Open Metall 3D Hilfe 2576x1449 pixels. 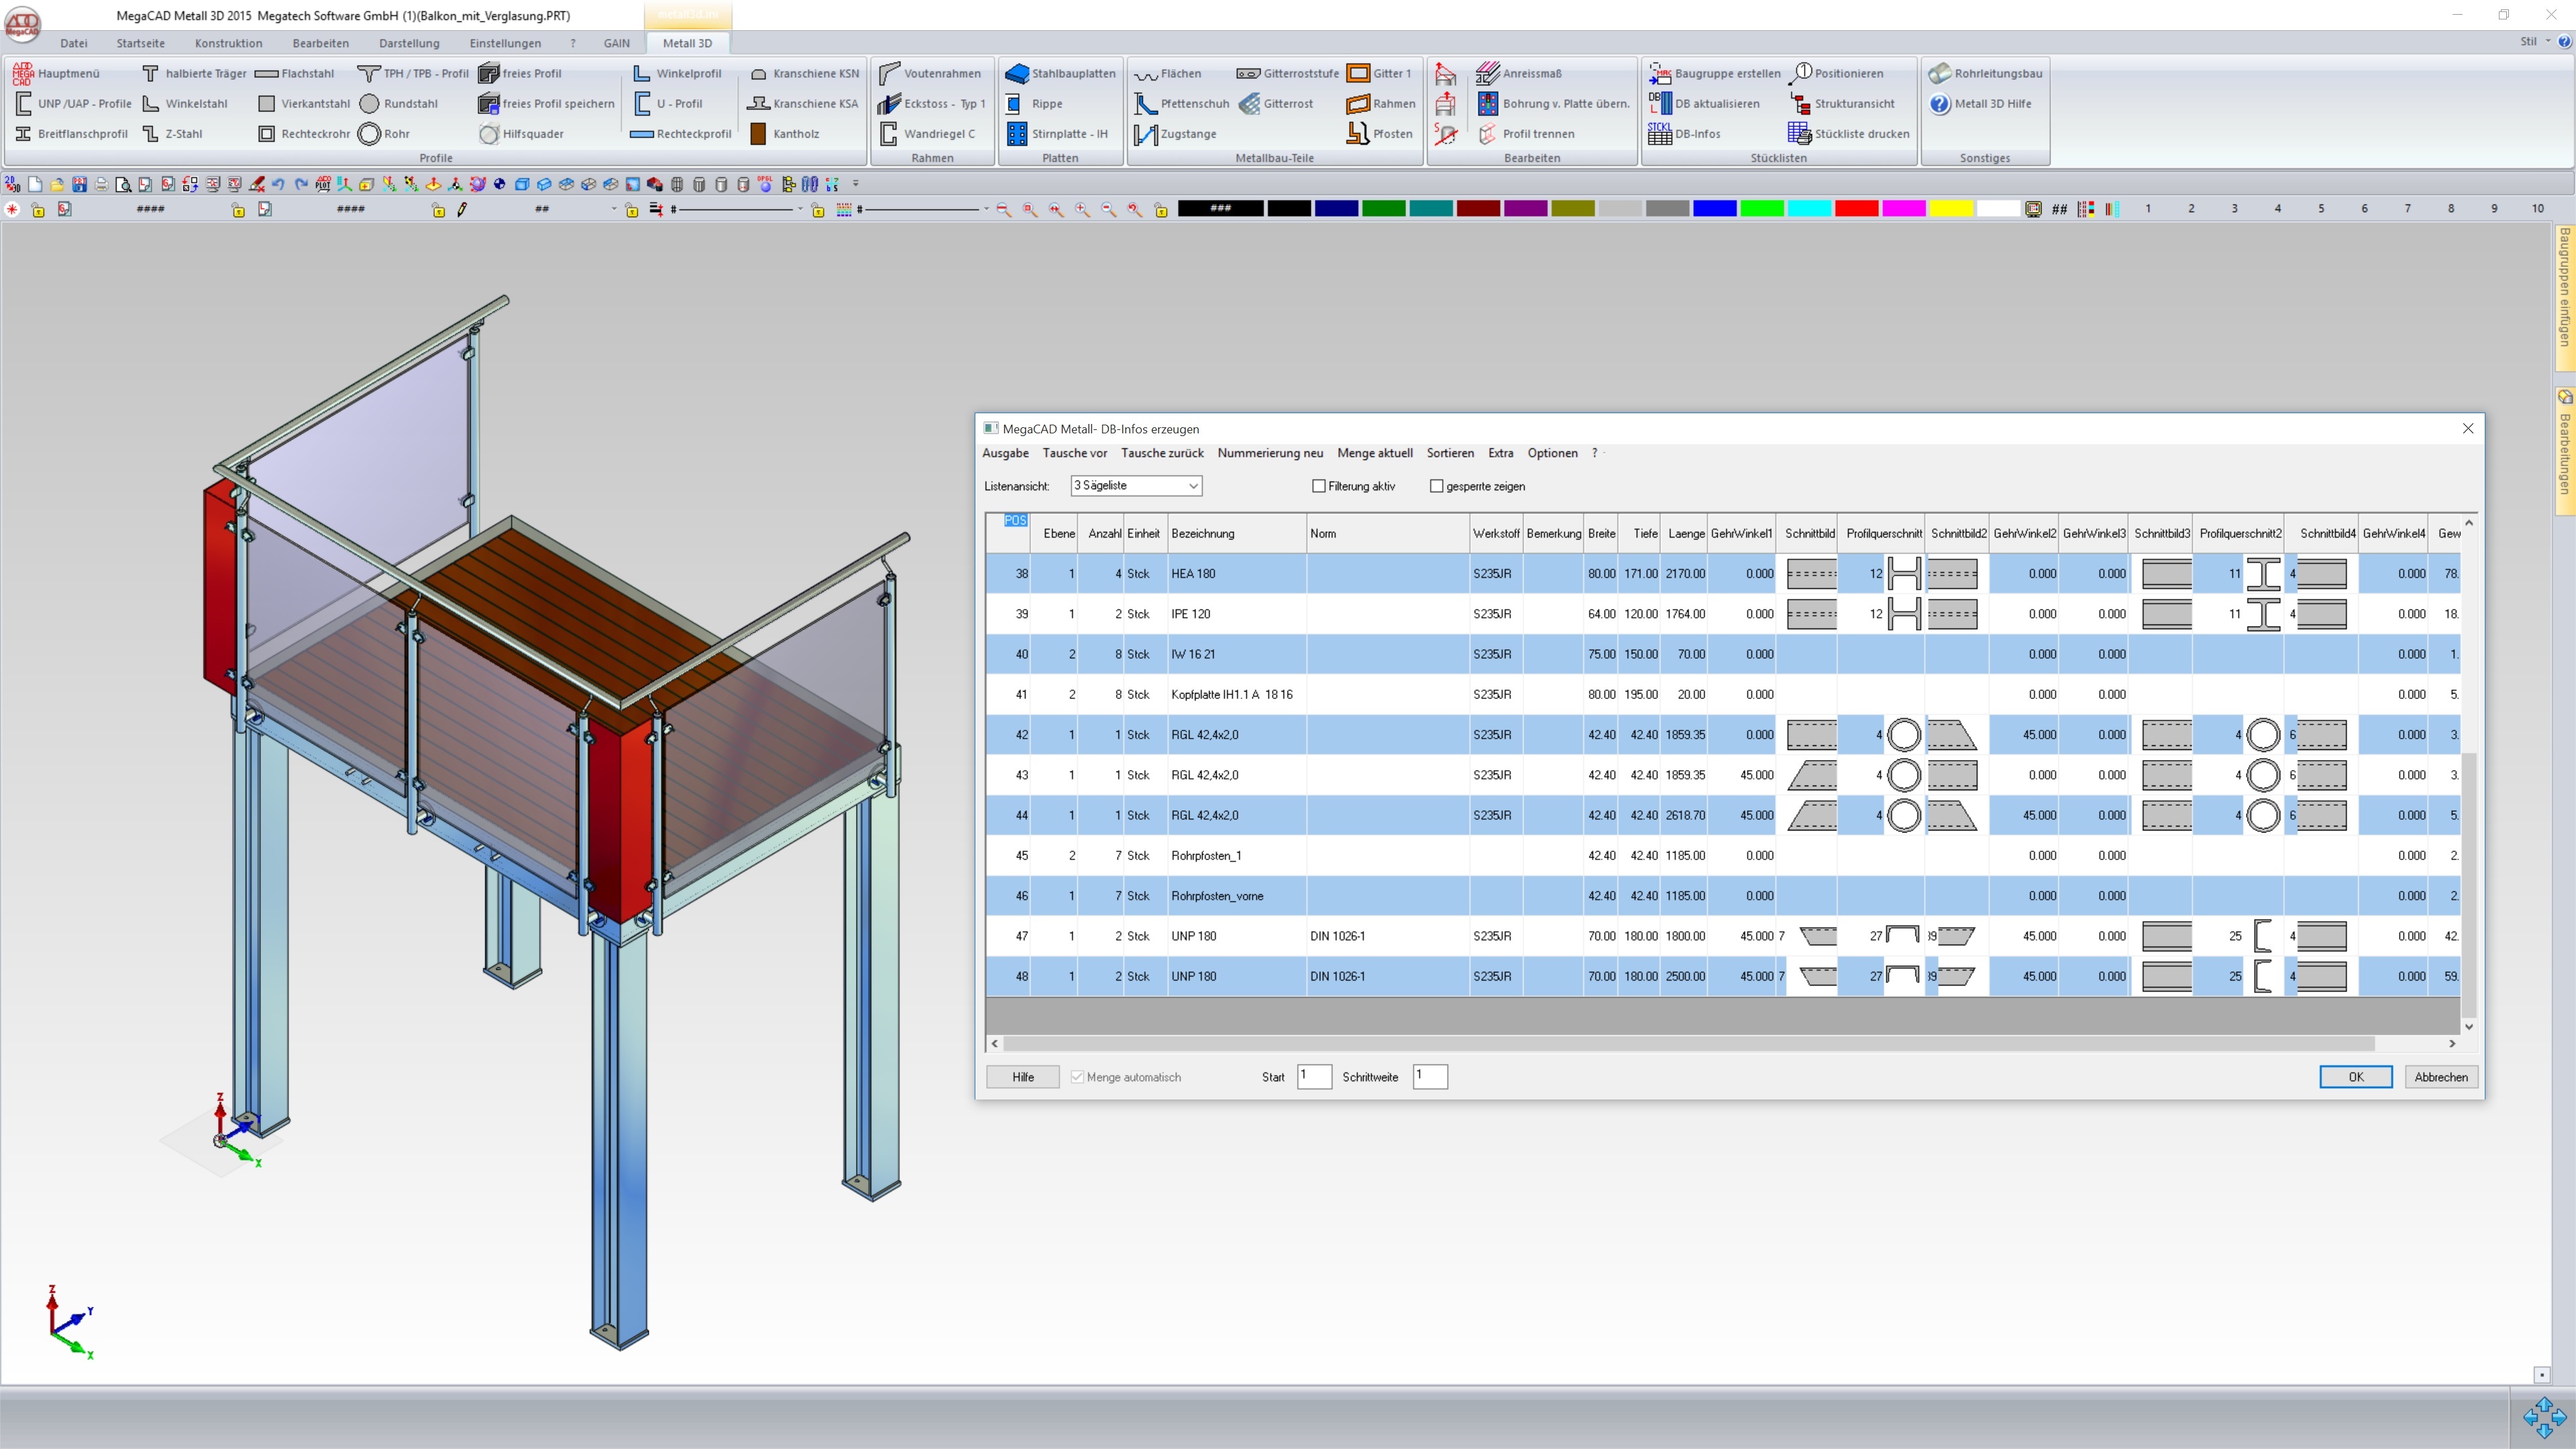tap(1980, 103)
